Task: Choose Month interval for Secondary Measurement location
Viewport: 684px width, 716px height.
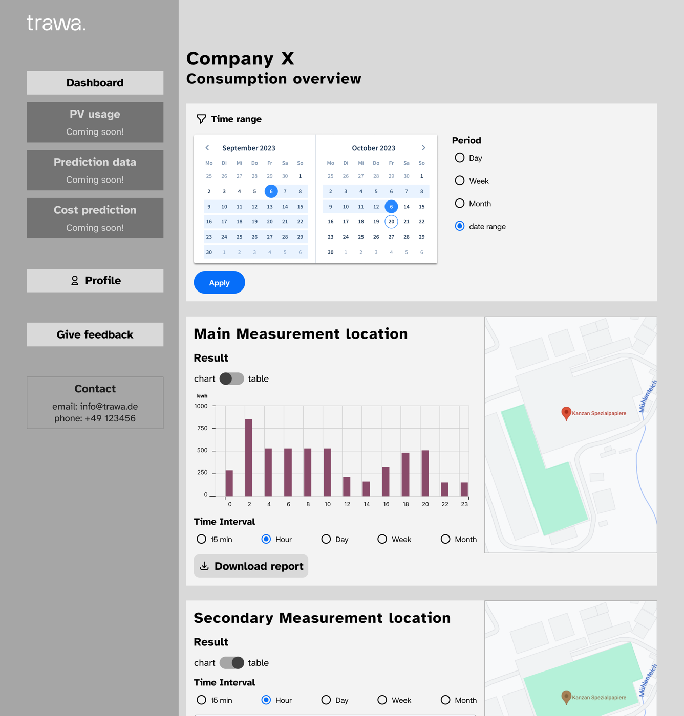Action: click(445, 700)
